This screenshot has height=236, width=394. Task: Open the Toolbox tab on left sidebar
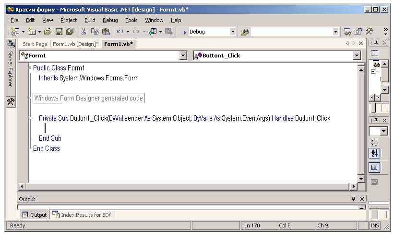click(x=11, y=102)
